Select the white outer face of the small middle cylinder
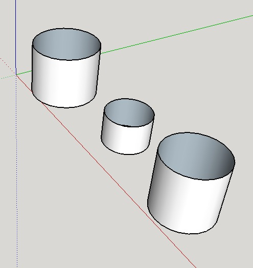Screen dimensions: 253x268 pyautogui.click(x=126, y=139)
